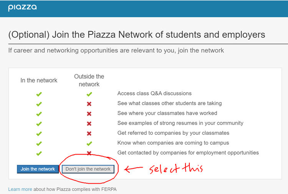
Task: Select Don't join the network button
Action: pyautogui.click(x=88, y=169)
